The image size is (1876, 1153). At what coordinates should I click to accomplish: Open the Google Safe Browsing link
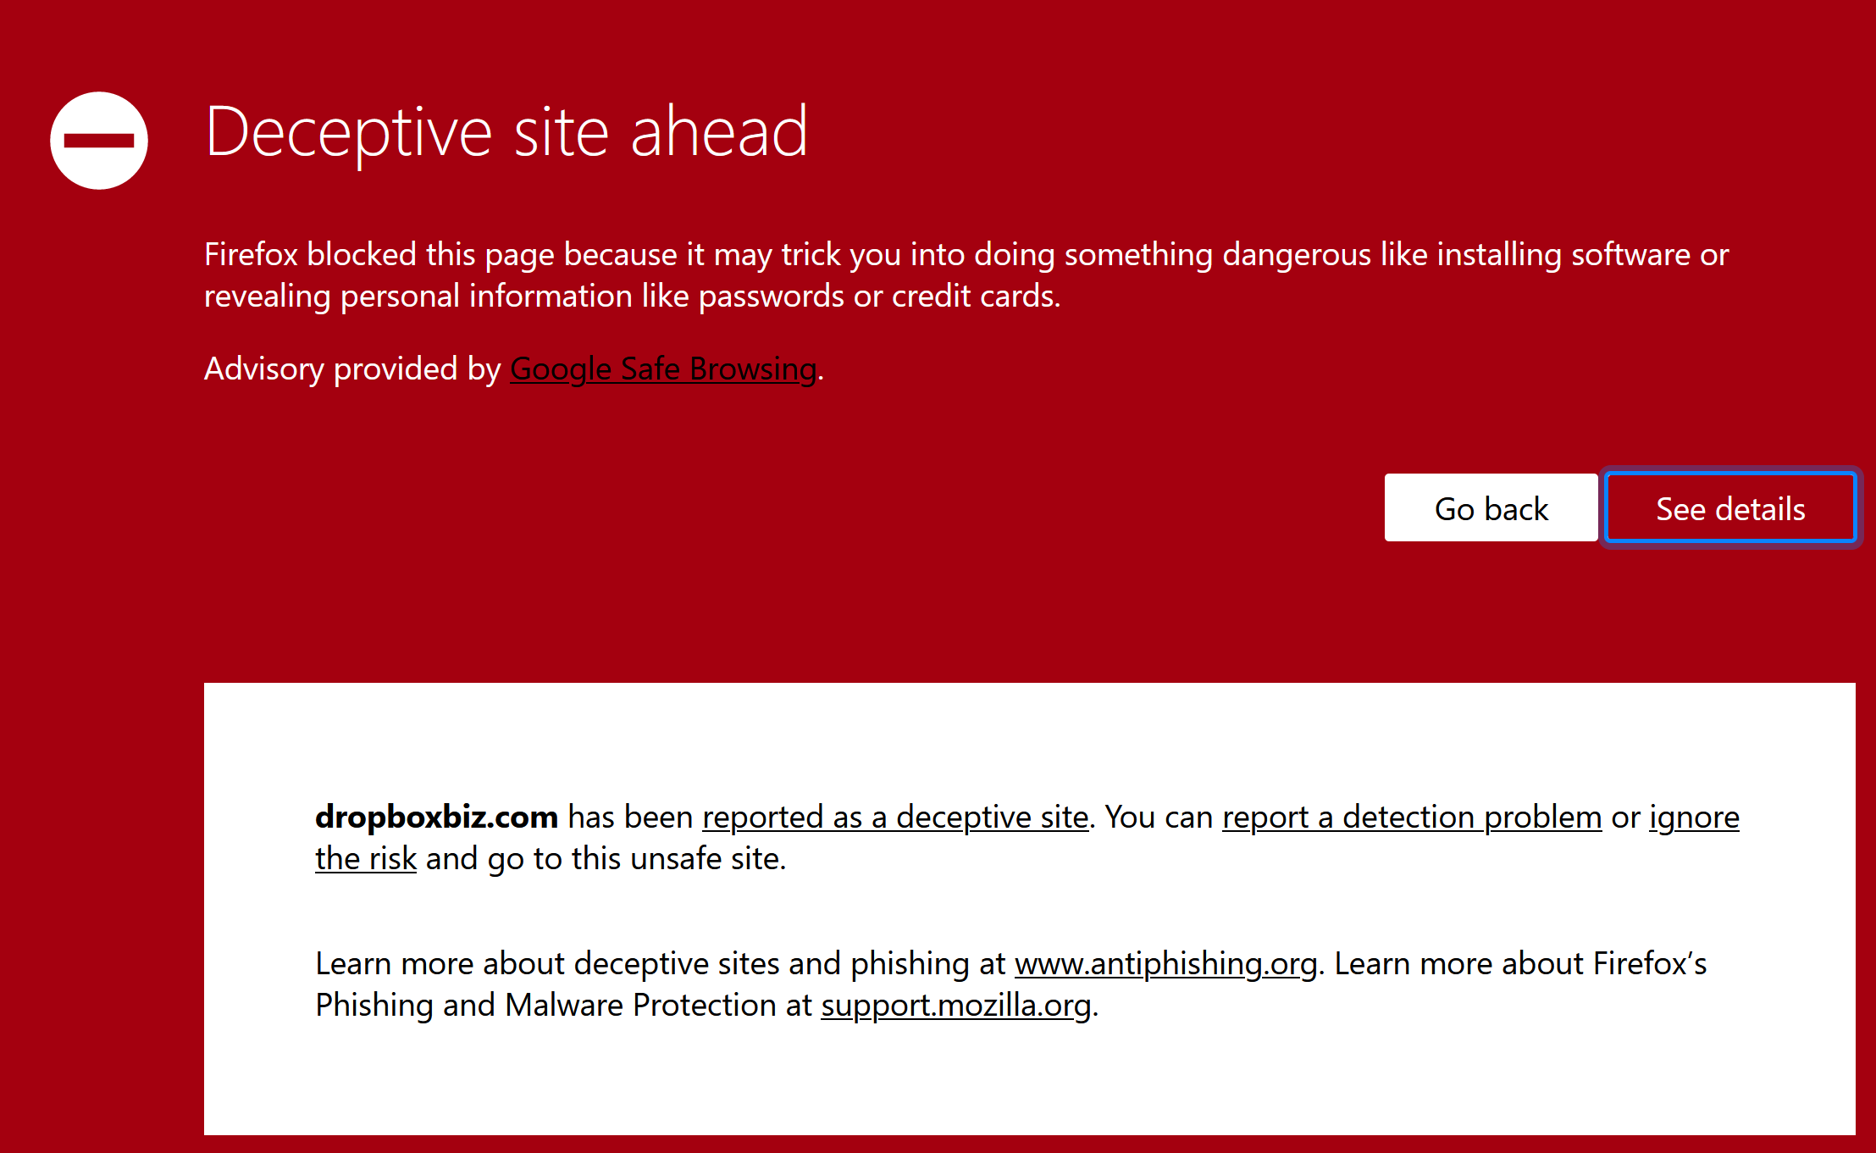663,369
